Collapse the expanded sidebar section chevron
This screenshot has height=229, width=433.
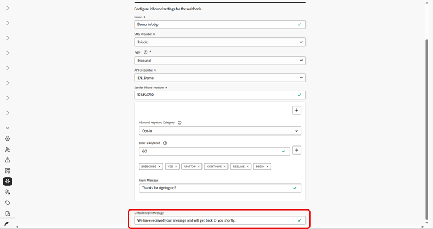[8, 127]
